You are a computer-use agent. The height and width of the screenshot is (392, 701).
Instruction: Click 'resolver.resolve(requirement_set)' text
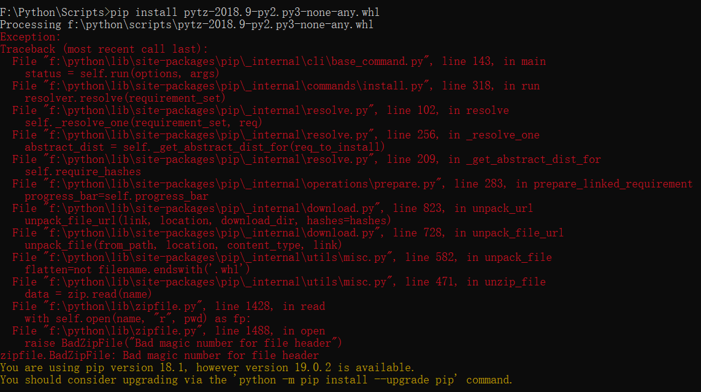pyautogui.click(x=125, y=98)
